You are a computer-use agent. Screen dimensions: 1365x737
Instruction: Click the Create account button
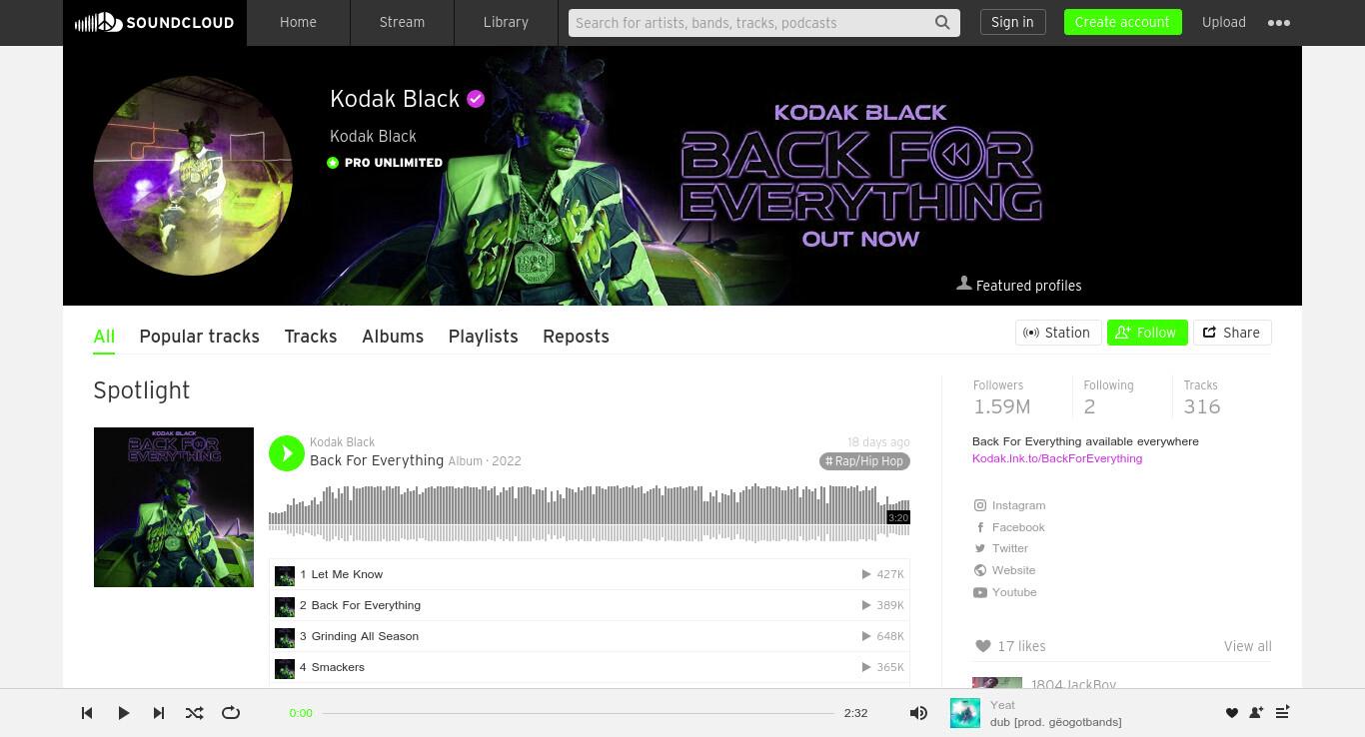(x=1122, y=22)
